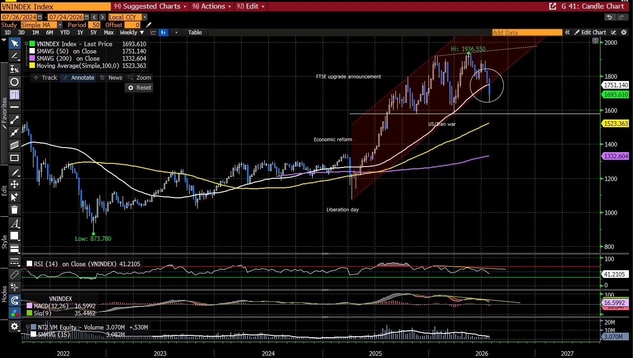633x358 pixels.
Task: Select the arrow pointer tool
Action: 14,43
